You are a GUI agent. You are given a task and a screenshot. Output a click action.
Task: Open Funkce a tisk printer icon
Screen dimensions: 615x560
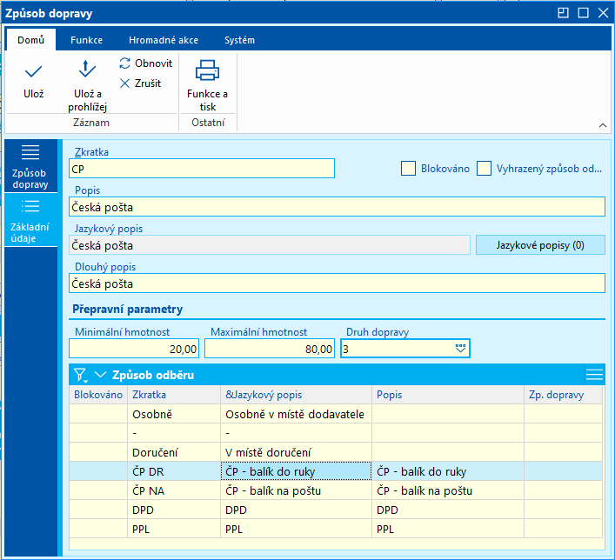pos(207,70)
